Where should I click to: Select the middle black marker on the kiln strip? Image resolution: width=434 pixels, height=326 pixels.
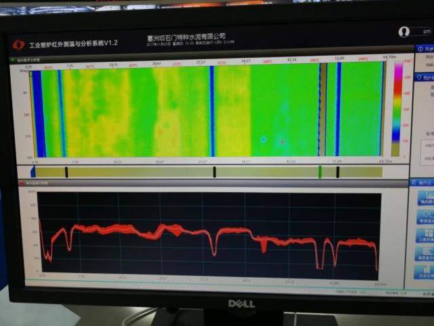coord(214,172)
